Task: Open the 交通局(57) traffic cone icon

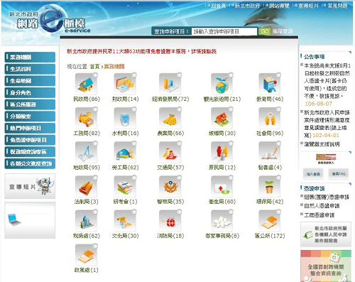Action: 170,152
